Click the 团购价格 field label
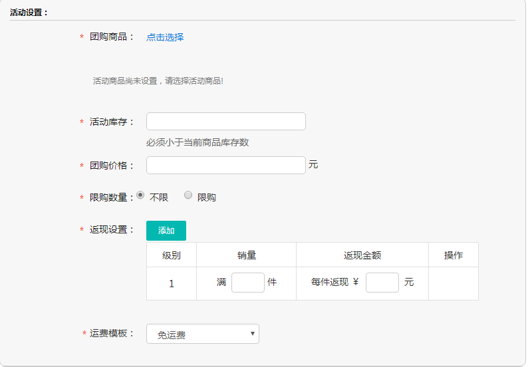Screen dimensions: 528x367 (111, 166)
